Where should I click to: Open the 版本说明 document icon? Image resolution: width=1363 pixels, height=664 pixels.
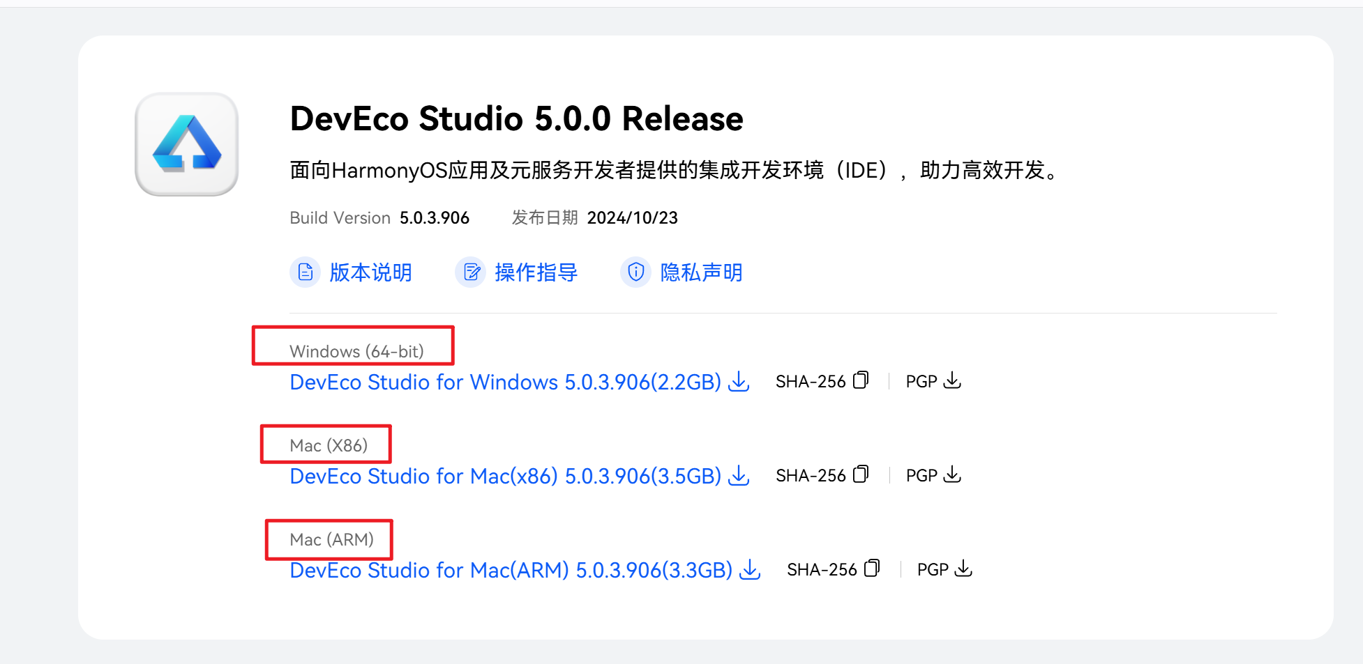tap(305, 272)
